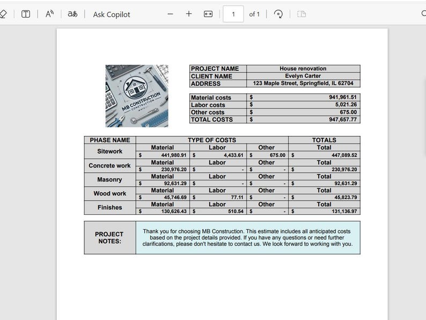Image resolution: width=426 pixels, height=320 pixels.
Task: Select the Finishes phase label
Action: pos(110,207)
